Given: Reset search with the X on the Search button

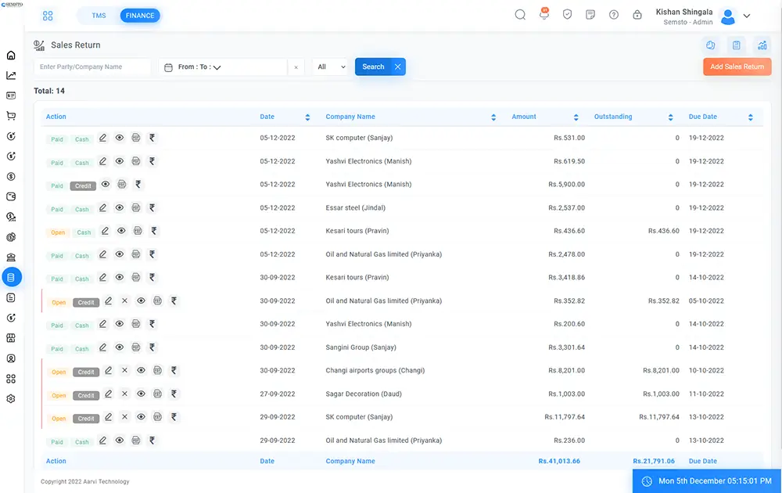Looking at the screenshot, I should pos(397,67).
